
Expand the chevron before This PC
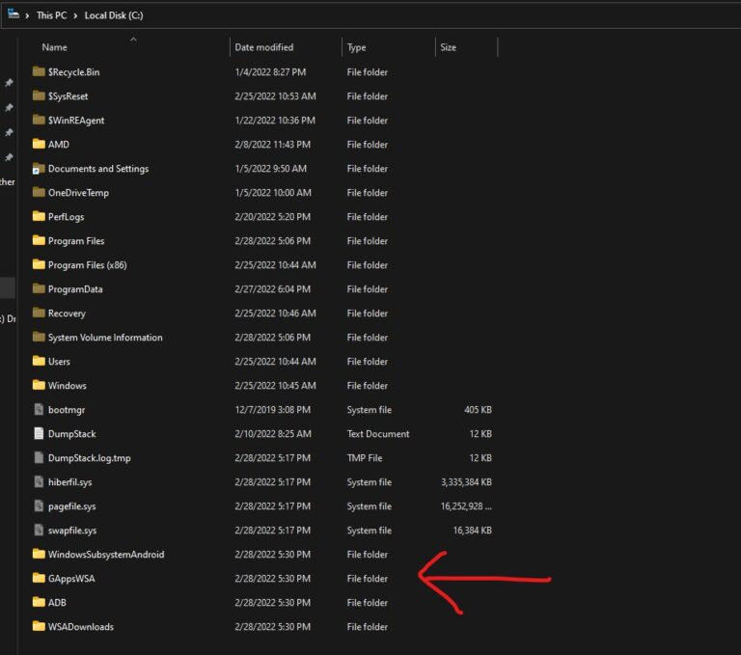tap(27, 15)
